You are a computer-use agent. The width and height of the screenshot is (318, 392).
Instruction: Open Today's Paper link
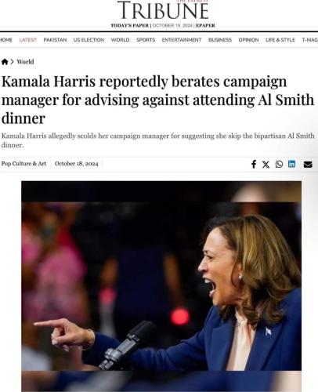click(x=130, y=25)
